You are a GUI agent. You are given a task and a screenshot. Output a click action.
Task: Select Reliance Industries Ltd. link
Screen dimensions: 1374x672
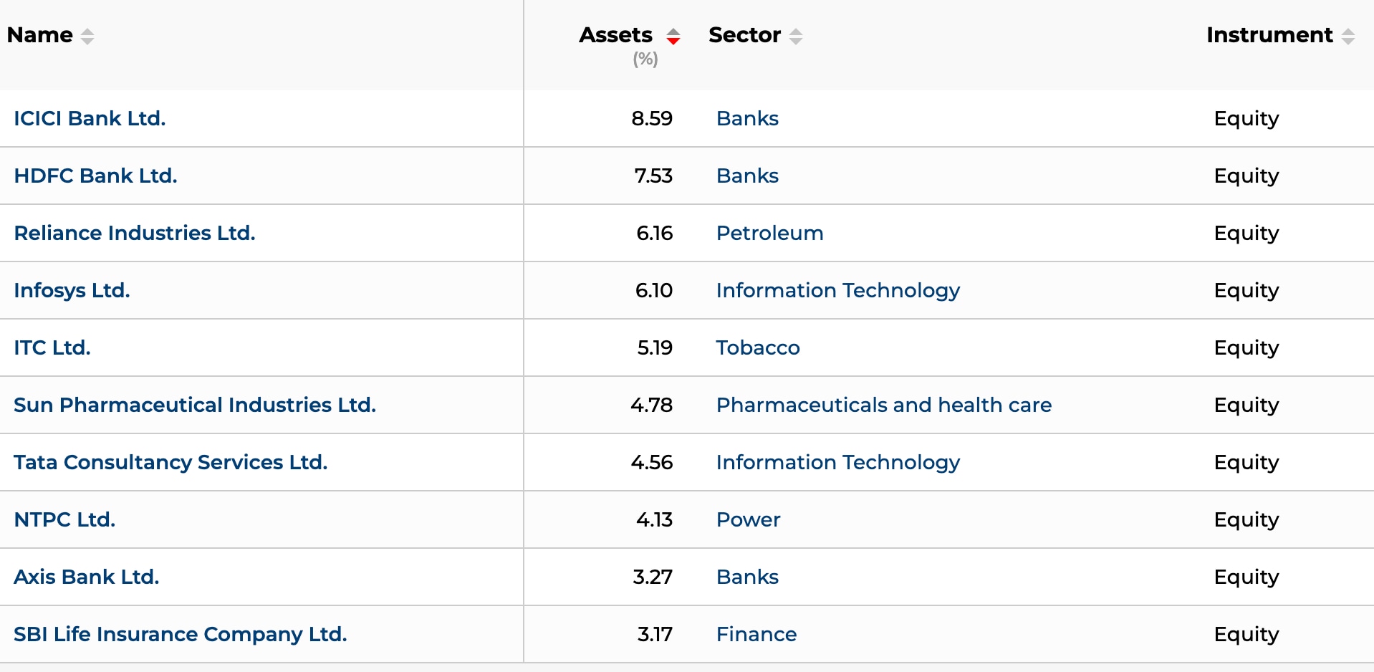click(134, 233)
